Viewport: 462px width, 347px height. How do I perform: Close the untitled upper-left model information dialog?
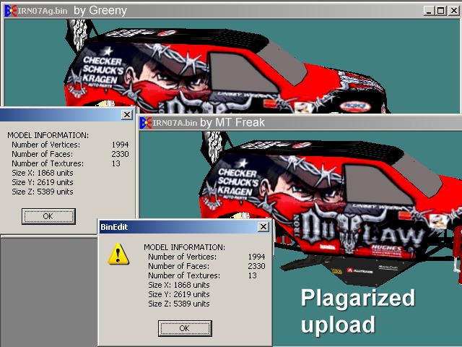pos(127,115)
